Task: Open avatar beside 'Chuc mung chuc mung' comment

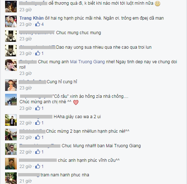Action: tap(11, 36)
